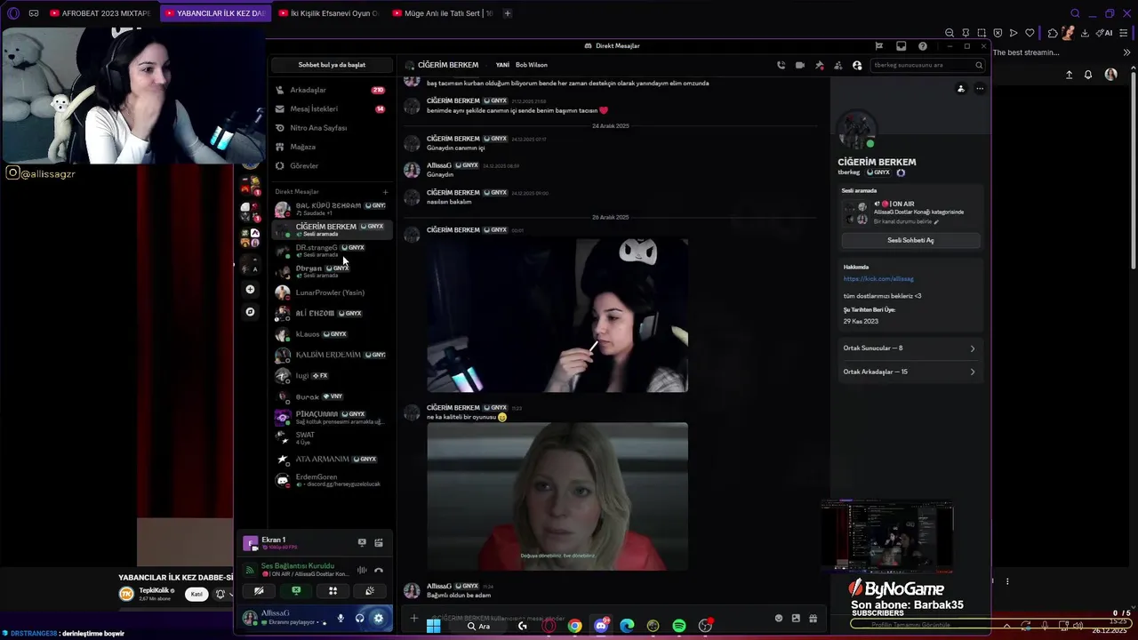
Task: Open DM with ATA ARMANIM
Action: [331, 459]
